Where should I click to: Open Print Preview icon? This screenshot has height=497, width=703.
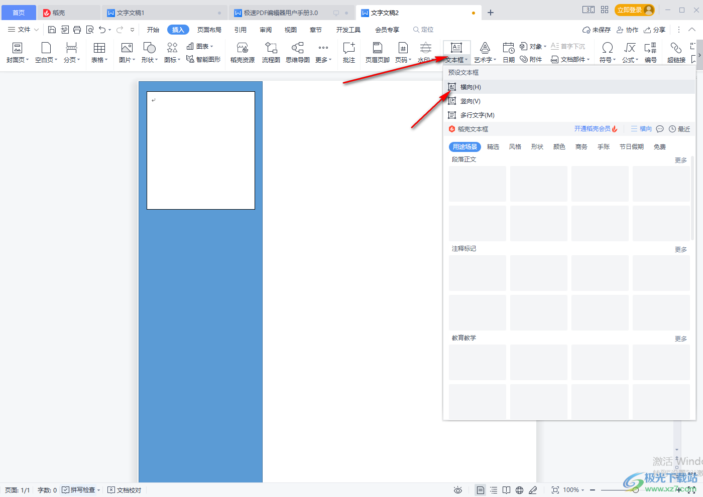(x=90, y=30)
